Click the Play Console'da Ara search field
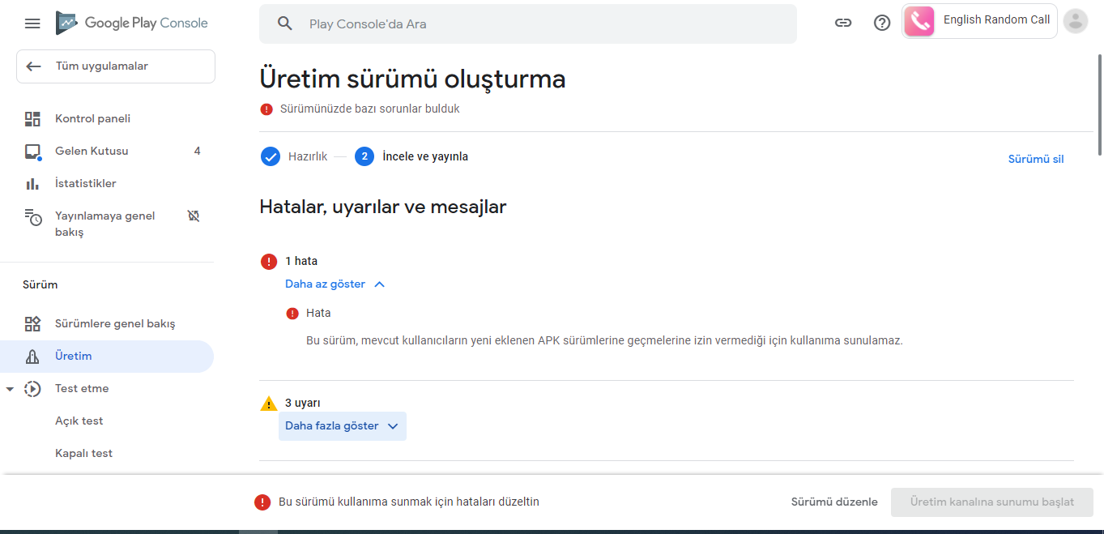Screen dimensions: 1104x534 pyautogui.click(x=528, y=23)
